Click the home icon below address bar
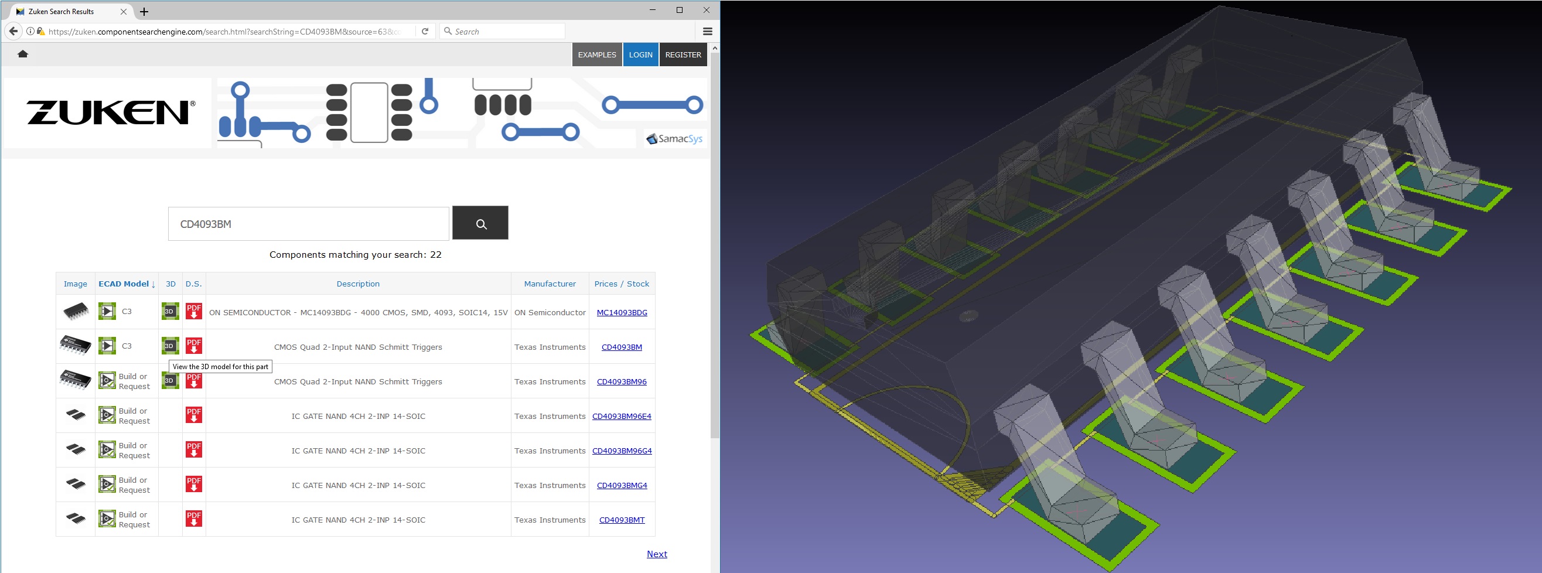Screen dimensions: 1542x573 click(x=23, y=54)
